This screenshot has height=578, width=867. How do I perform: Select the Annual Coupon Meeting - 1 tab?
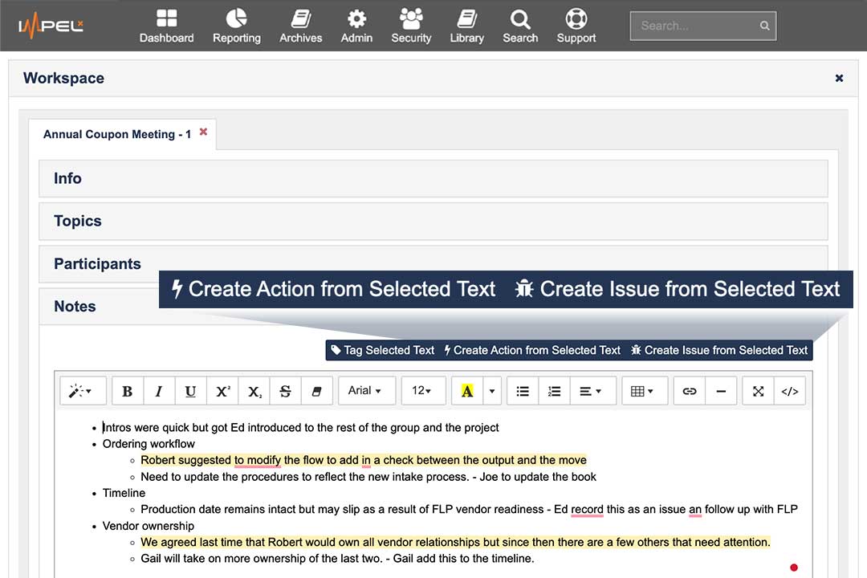pyautogui.click(x=117, y=134)
